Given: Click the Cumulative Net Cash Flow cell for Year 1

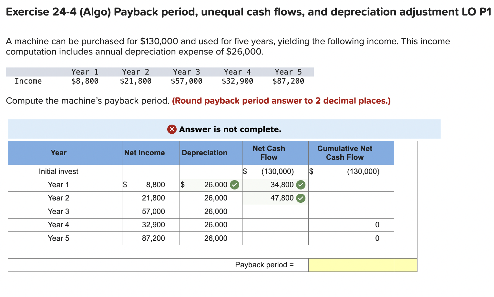Looking at the screenshot, I should coord(351,185).
